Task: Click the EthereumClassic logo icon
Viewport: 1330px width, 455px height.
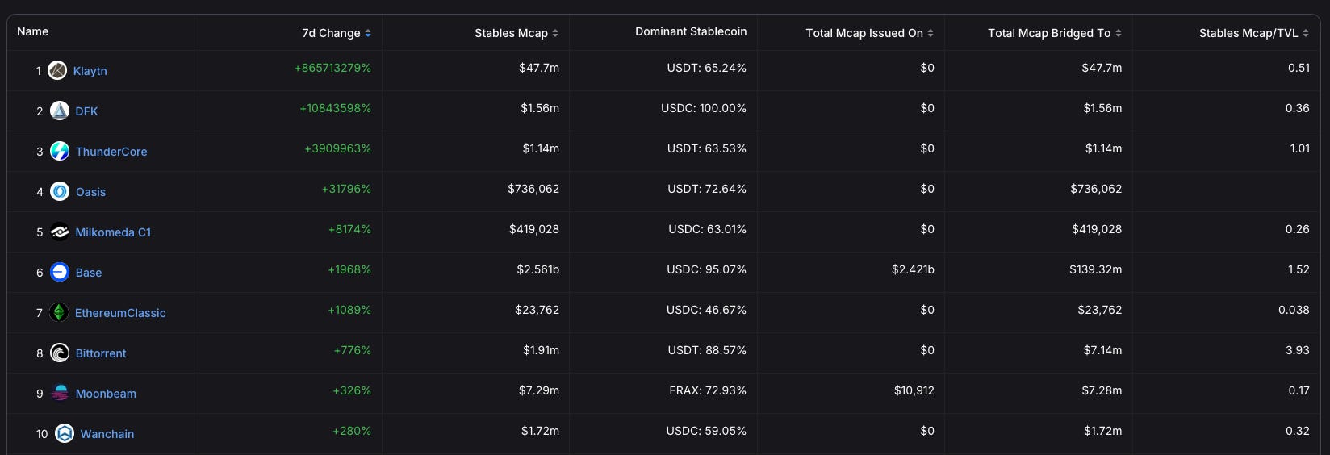Action: pos(59,312)
